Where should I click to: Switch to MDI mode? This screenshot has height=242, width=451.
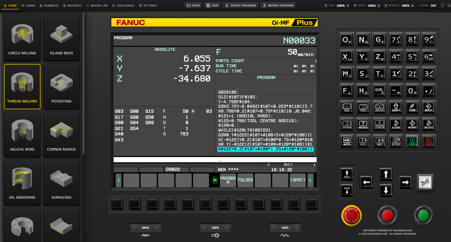point(380,141)
